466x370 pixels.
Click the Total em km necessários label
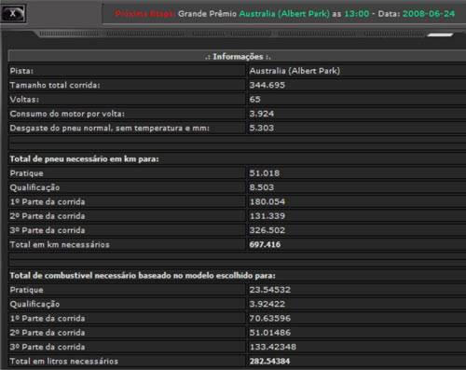click(60, 244)
